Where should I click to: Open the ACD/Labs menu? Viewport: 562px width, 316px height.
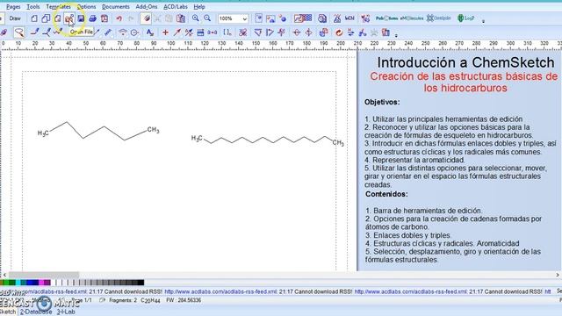click(176, 7)
